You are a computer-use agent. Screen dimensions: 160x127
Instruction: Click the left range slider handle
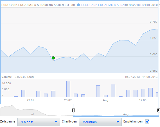(x=73, y=110)
